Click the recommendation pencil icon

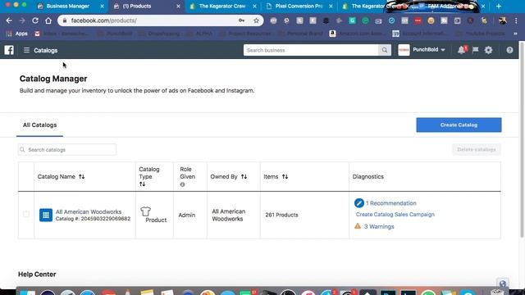pyautogui.click(x=359, y=203)
